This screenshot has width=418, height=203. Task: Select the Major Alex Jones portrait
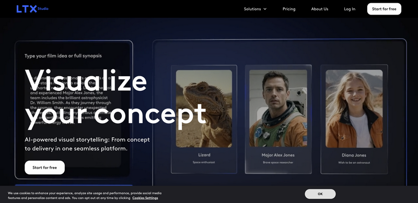coord(278,108)
